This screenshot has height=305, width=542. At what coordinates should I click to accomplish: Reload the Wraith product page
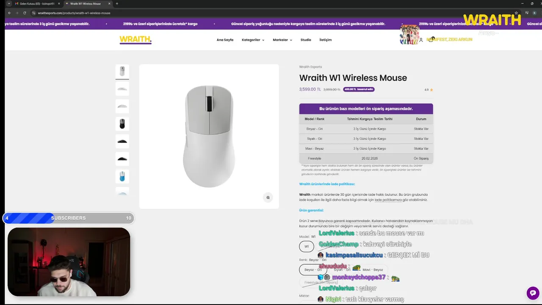25,13
